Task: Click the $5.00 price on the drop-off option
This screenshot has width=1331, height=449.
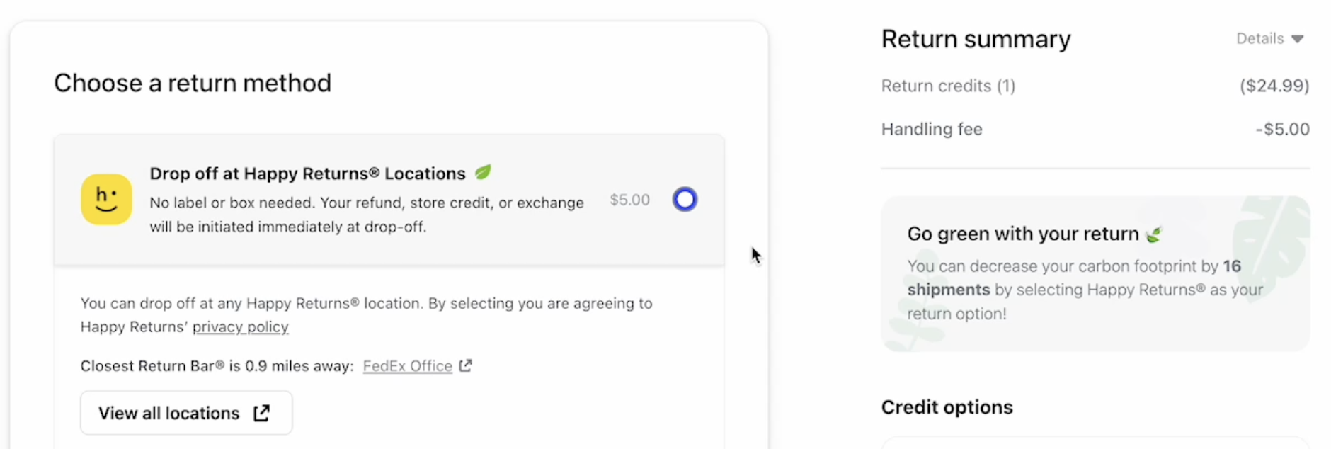Action: 629,200
